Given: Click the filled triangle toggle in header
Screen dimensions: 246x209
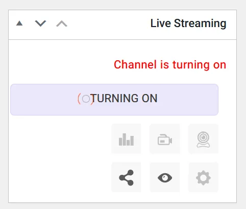Looking at the screenshot, I should [x=19, y=24].
